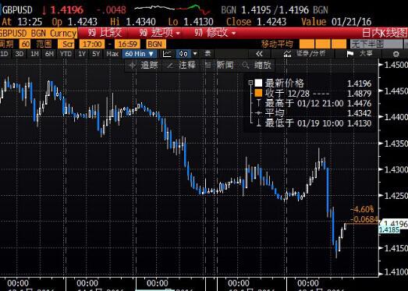Click the 周期 interval field showing 60
The height and width of the screenshot is (291, 408).
pyautogui.click(x=25, y=44)
